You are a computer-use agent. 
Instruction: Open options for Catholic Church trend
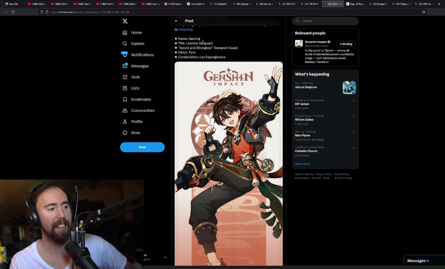pyautogui.click(x=354, y=148)
